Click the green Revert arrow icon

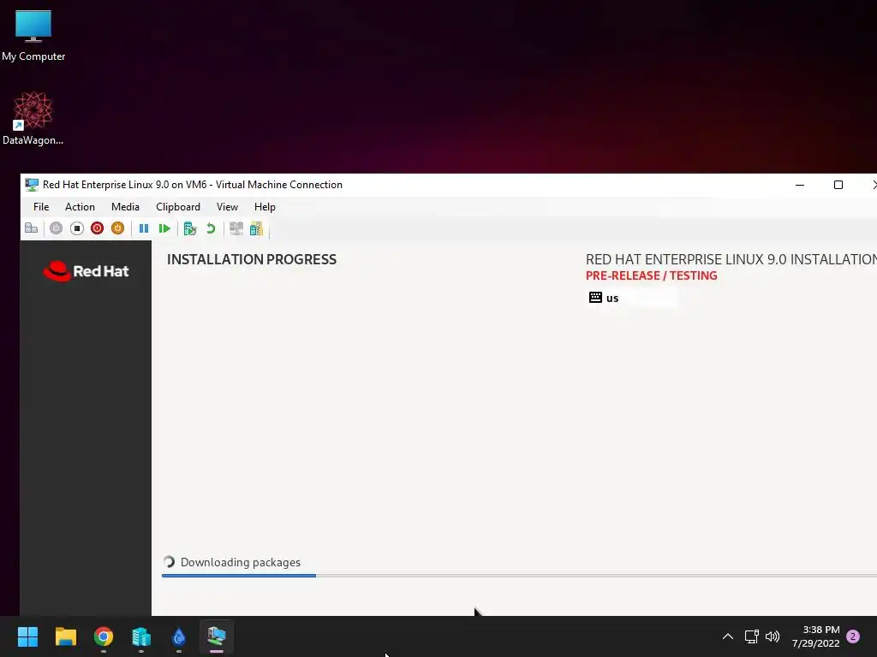[x=211, y=228]
